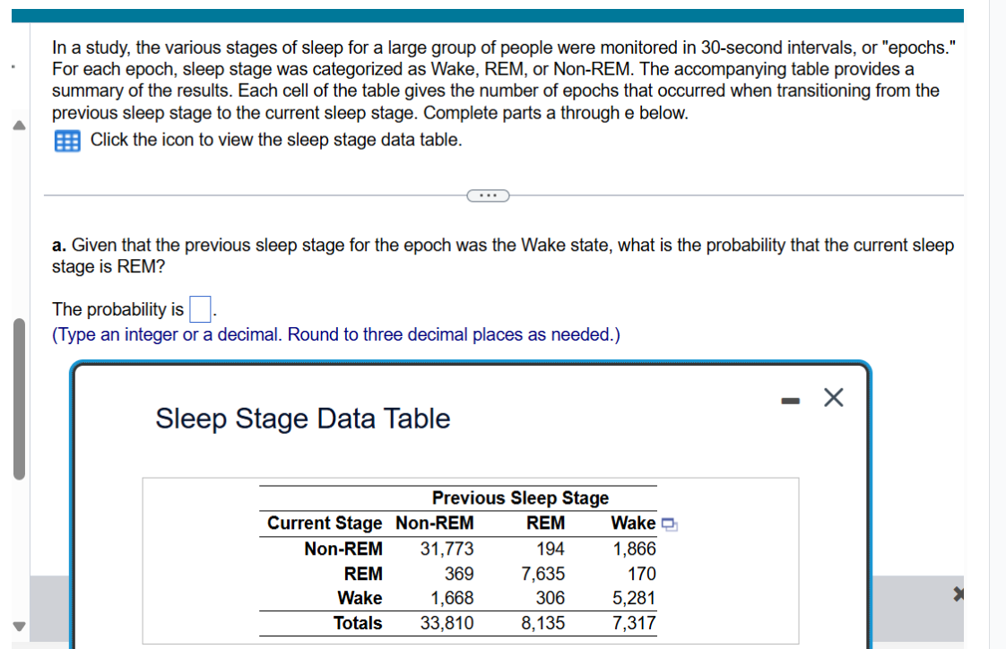Click the Non-REM column header
The image size is (1006, 649).
pos(434,523)
